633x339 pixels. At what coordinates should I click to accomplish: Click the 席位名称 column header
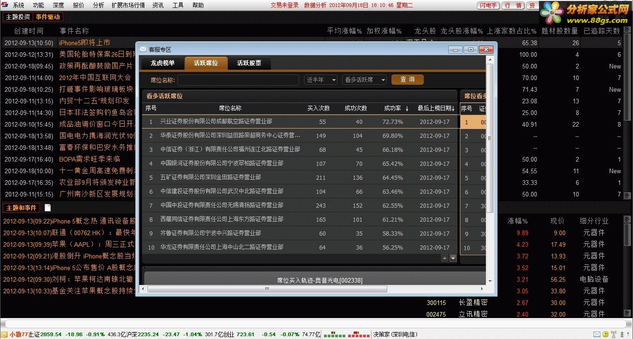230,108
